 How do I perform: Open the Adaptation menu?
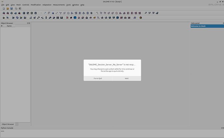47,5
